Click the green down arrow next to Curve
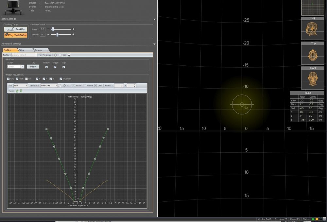The height and width of the screenshot is (222, 327). tap(21, 91)
